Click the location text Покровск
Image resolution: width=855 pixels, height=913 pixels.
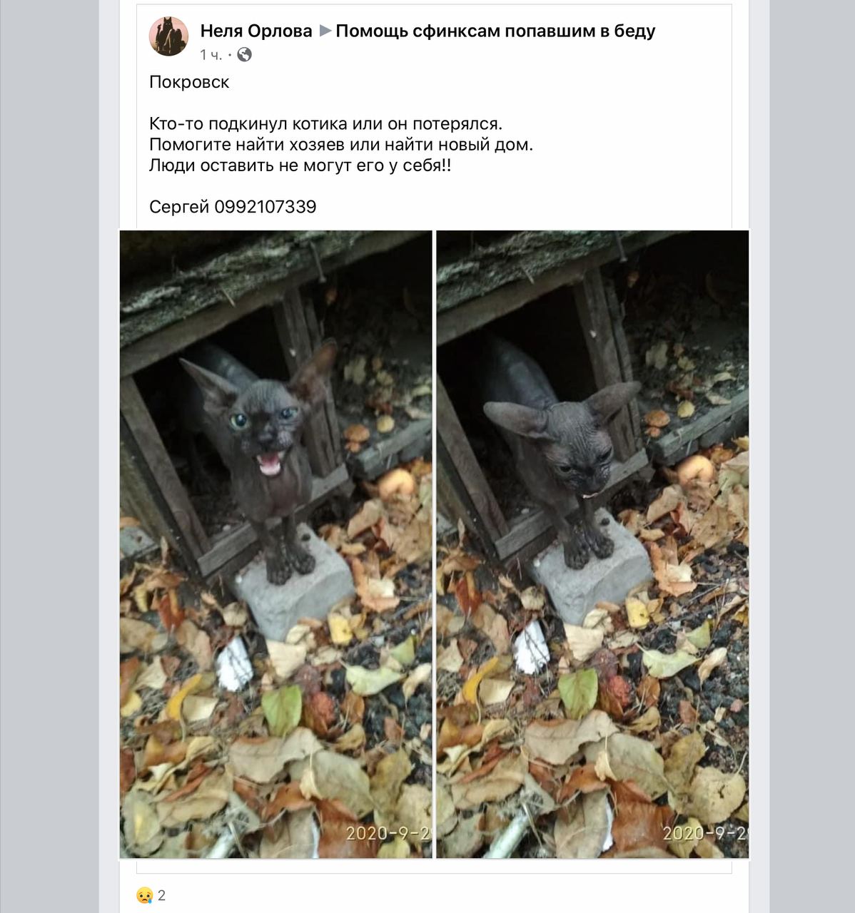[189, 82]
